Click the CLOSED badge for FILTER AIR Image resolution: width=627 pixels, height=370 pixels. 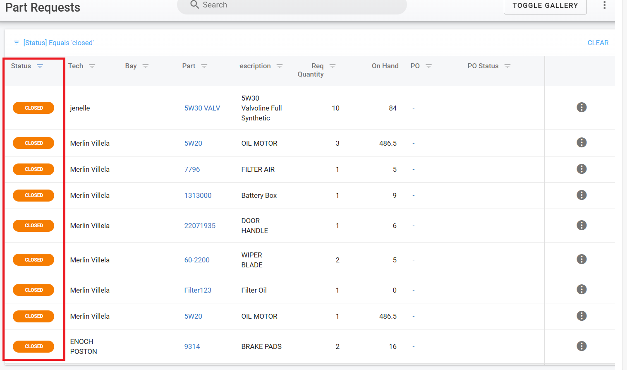[x=34, y=169]
